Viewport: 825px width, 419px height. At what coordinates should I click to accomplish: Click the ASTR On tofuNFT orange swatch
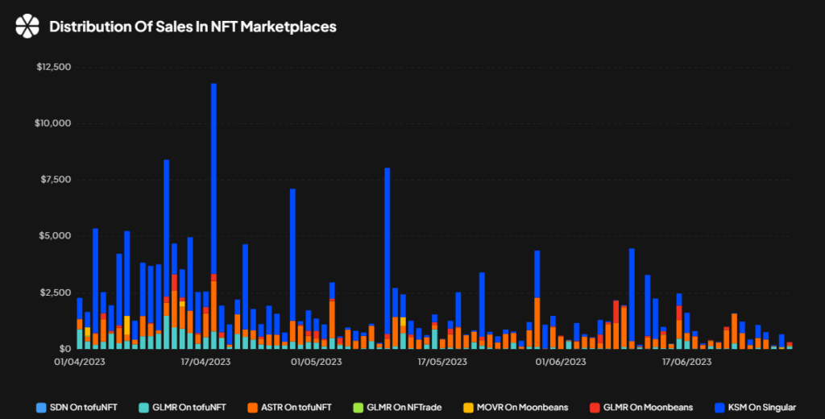pyautogui.click(x=252, y=408)
